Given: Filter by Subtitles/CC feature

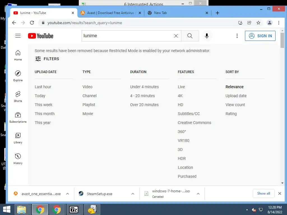Looking at the screenshot, I should (x=189, y=114).
